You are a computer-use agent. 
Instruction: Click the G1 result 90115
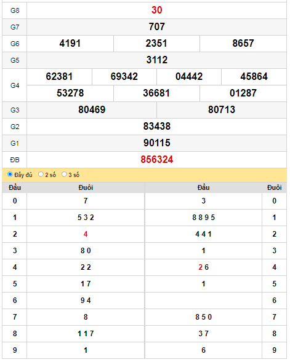157,143
